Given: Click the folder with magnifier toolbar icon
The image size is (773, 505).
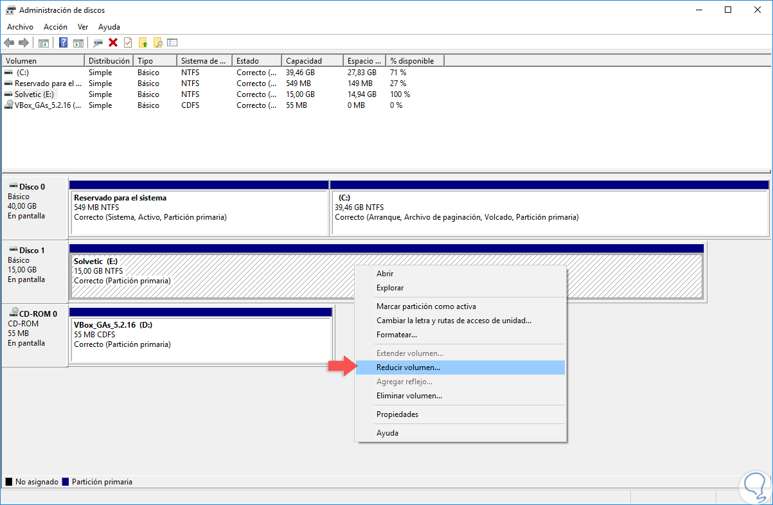Looking at the screenshot, I should (x=157, y=42).
